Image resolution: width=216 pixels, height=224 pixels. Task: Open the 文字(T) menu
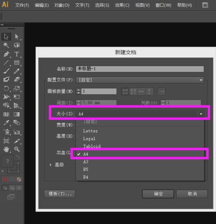coord(82,5)
